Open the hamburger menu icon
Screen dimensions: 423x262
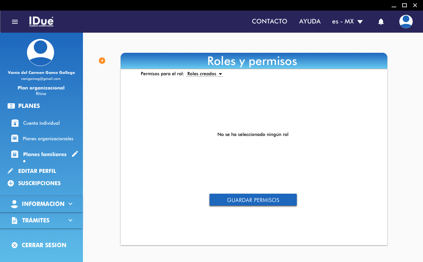click(x=15, y=22)
